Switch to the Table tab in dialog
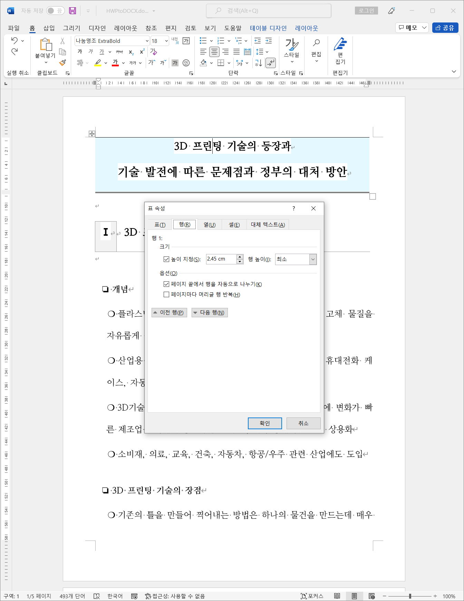464x601 pixels. 160,225
